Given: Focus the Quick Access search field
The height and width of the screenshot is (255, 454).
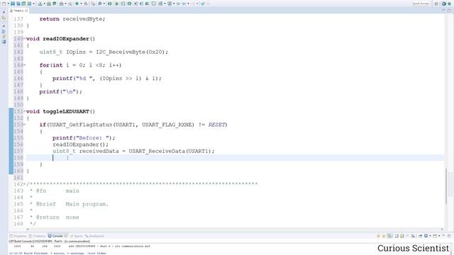Looking at the screenshot, I should pyautogui.click(x=421, y=4).
